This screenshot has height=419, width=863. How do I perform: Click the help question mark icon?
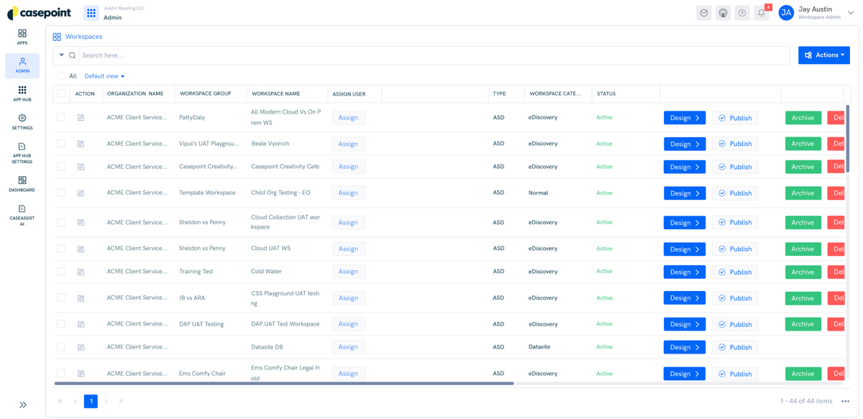coord(741,13)
